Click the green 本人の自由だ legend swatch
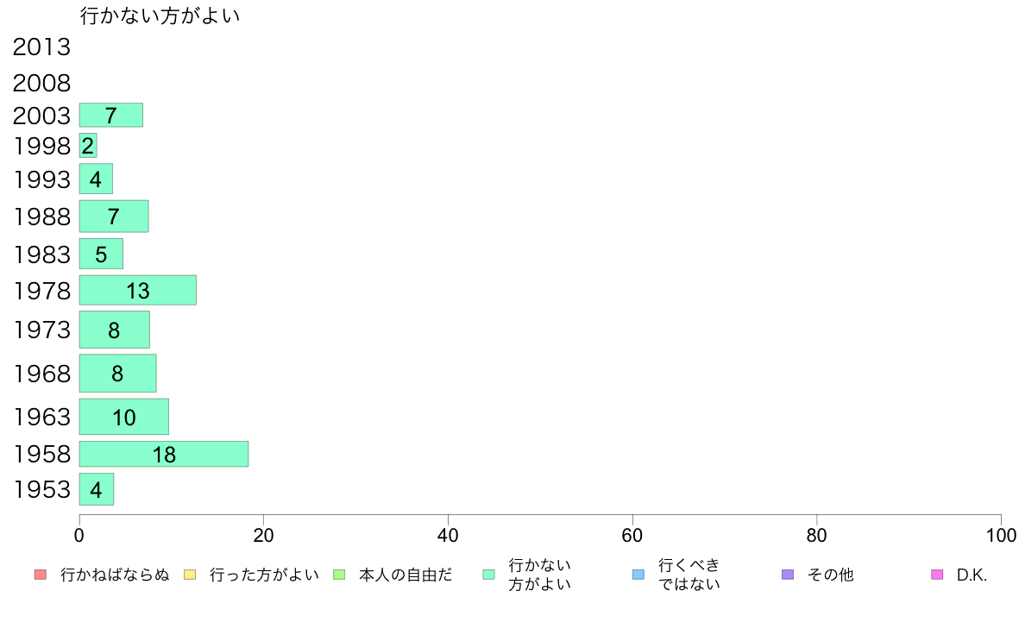 coord(339,575)
